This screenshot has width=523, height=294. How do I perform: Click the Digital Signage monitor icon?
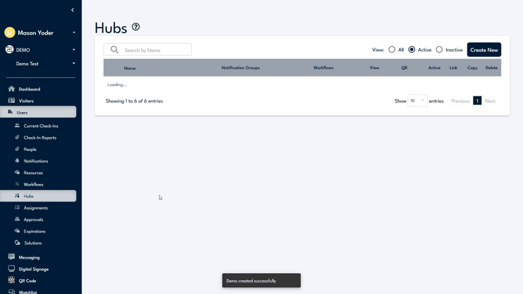[x=11, y=269]
